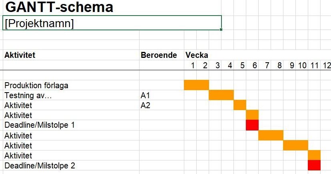The width and height of the screenshot is (331, 174).
Task: Select the orange Testning av… bar
Action: (221, 95)
